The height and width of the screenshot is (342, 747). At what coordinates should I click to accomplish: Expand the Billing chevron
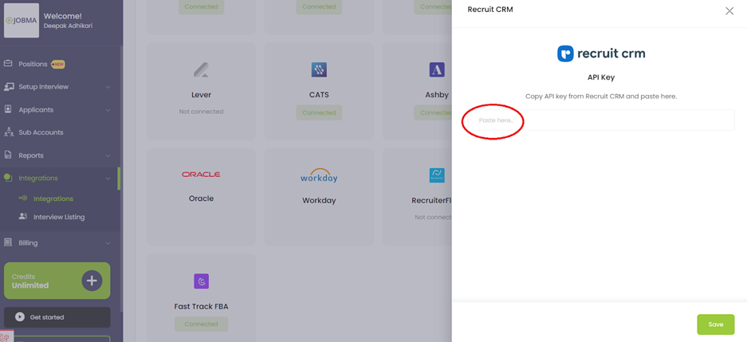pos(108,243)
